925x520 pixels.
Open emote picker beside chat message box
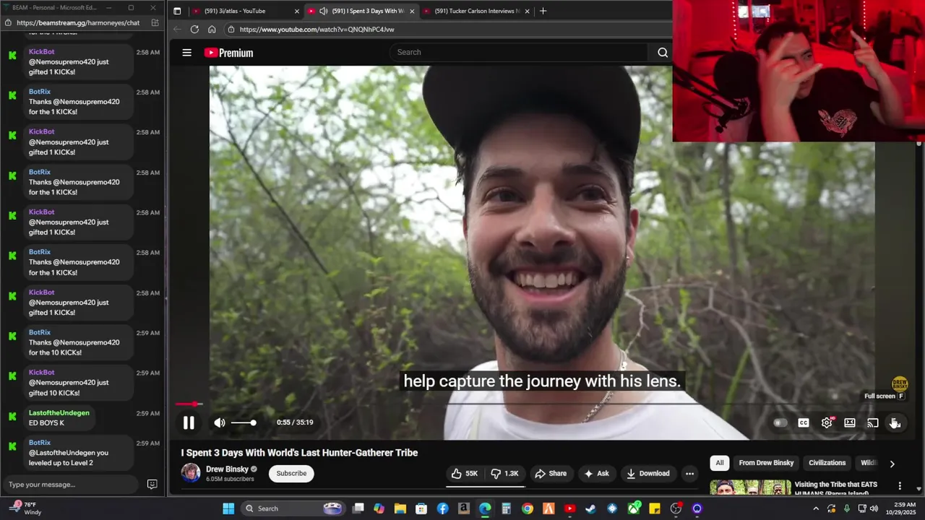tap(152, 485)
